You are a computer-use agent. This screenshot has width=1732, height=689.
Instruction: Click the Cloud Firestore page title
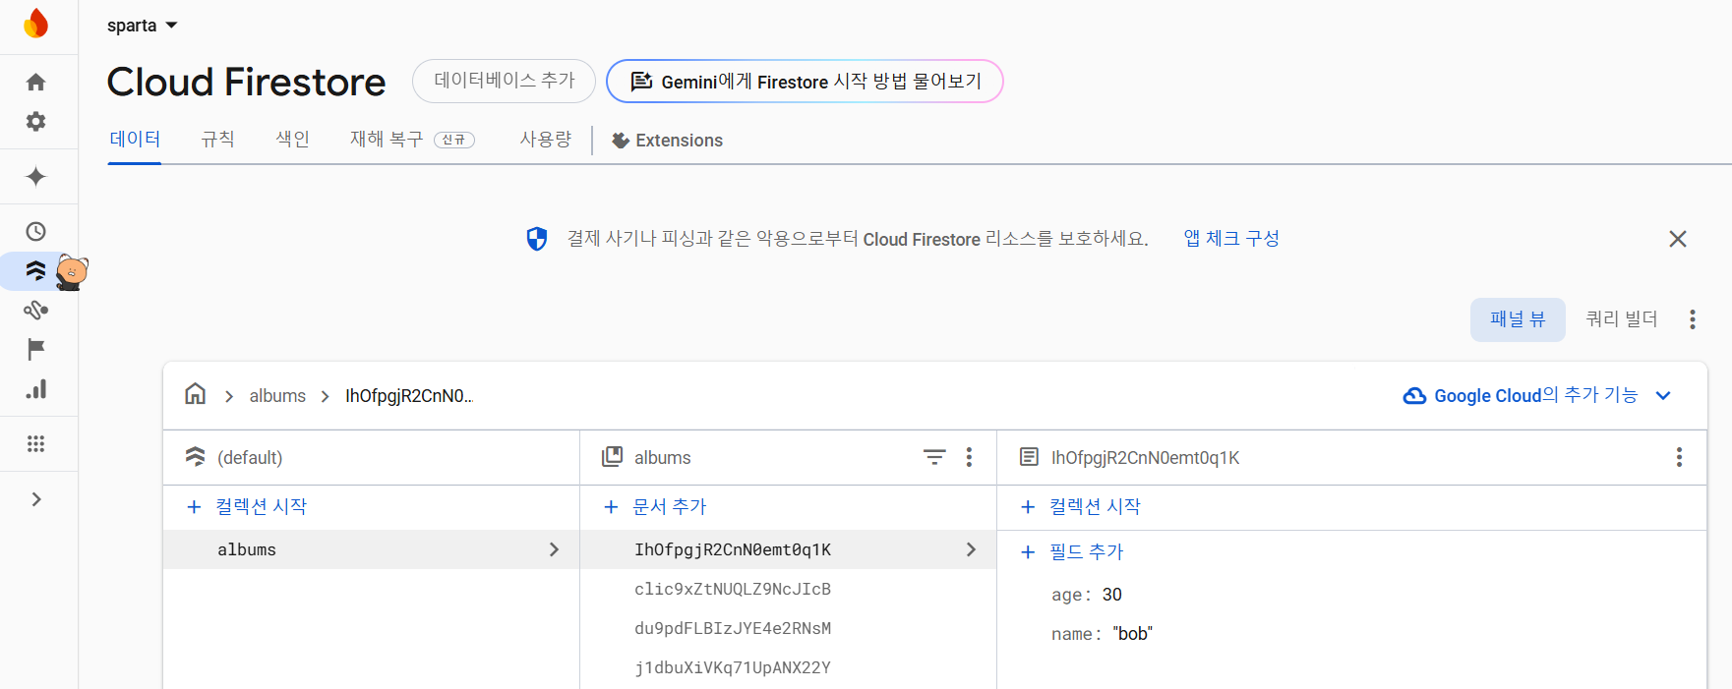246,82
